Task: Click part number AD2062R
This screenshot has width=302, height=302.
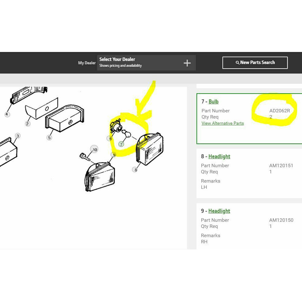Action: (x=279, y=111)
